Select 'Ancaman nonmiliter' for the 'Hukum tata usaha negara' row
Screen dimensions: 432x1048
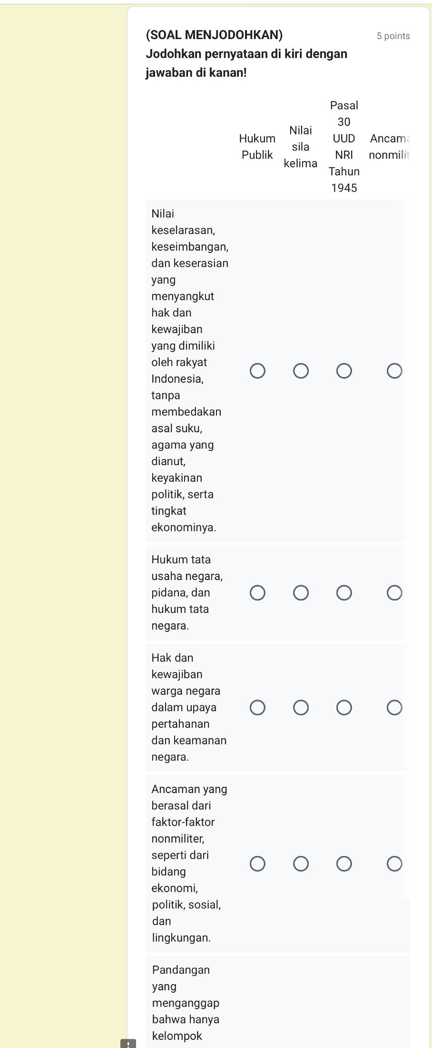tap(395, 592)
